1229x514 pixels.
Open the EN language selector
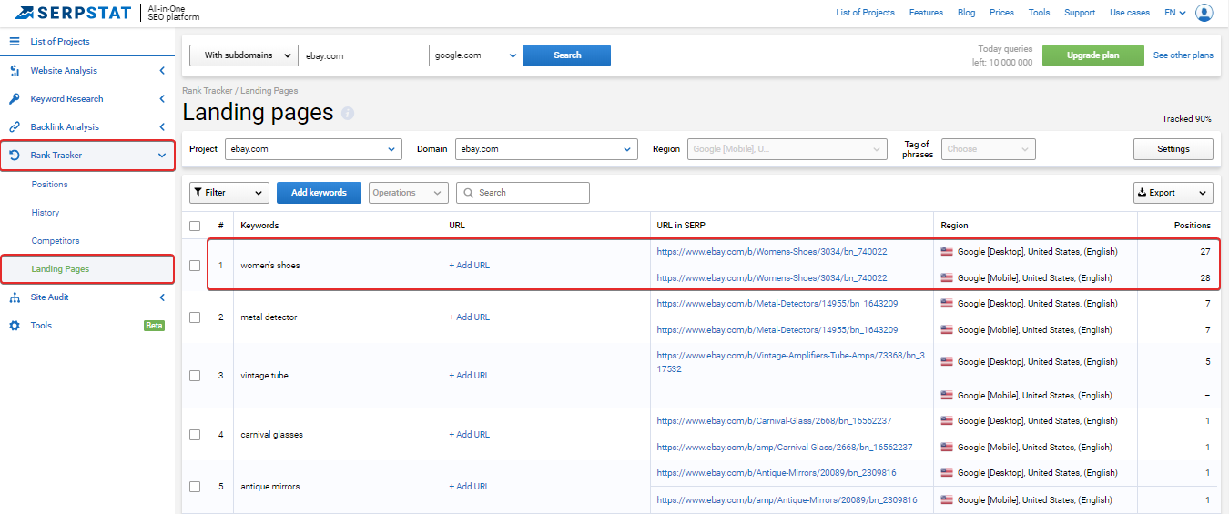coord(1175,13)
